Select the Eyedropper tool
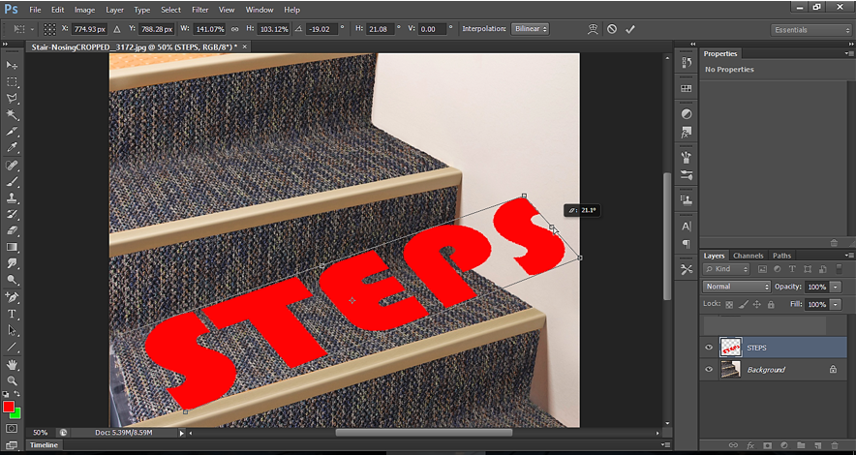Screen dimensions: 856x455 point(12,148)
